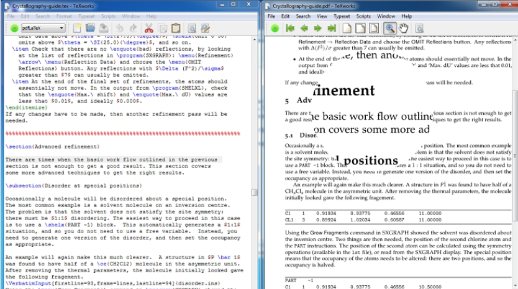Open the Edit menu in the PDF window
518x289 pixels.
[x=286, y=16]
